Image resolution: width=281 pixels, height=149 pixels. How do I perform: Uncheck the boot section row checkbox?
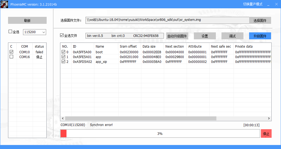point(63,52)
